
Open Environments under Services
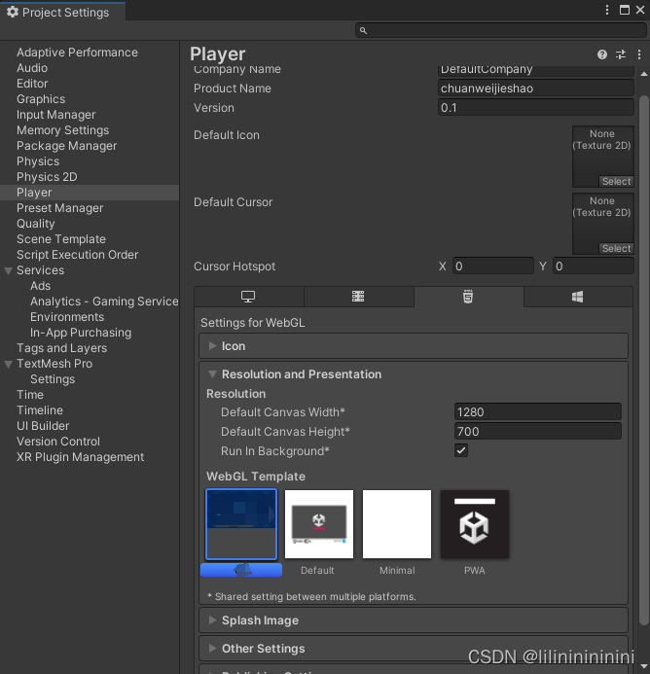(67, 317)
